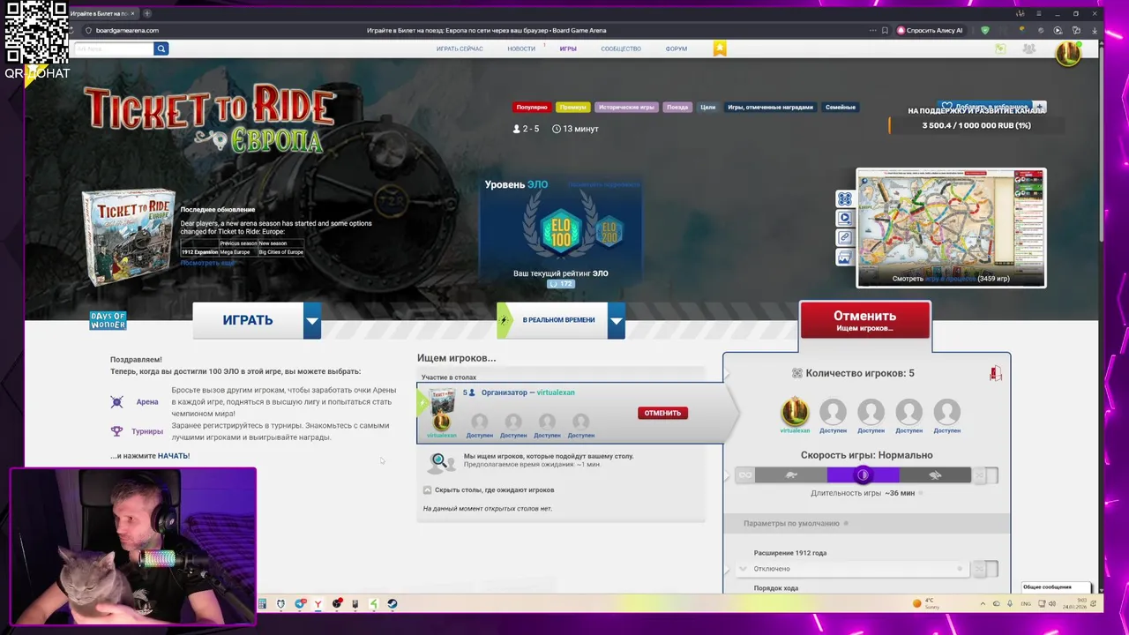
Task: Open the dropdown arrow beside ИГРАТЬ
Action: [x=312, y=320]
